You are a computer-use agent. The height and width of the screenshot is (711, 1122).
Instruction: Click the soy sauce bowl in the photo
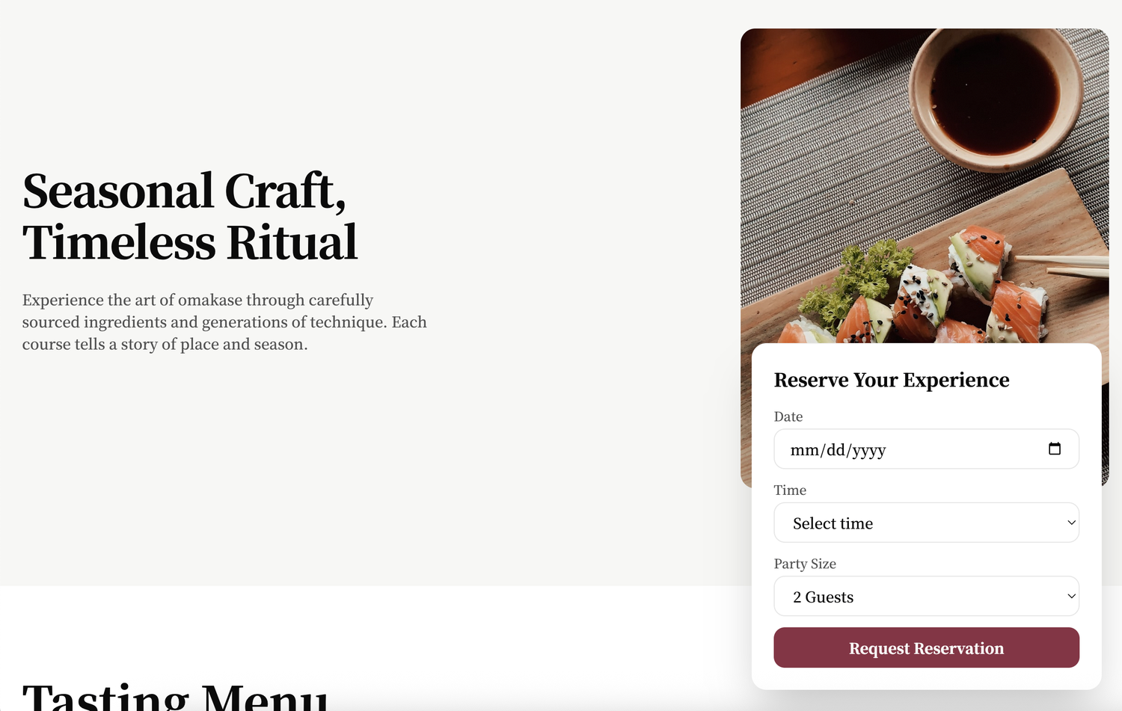[996, 93]
